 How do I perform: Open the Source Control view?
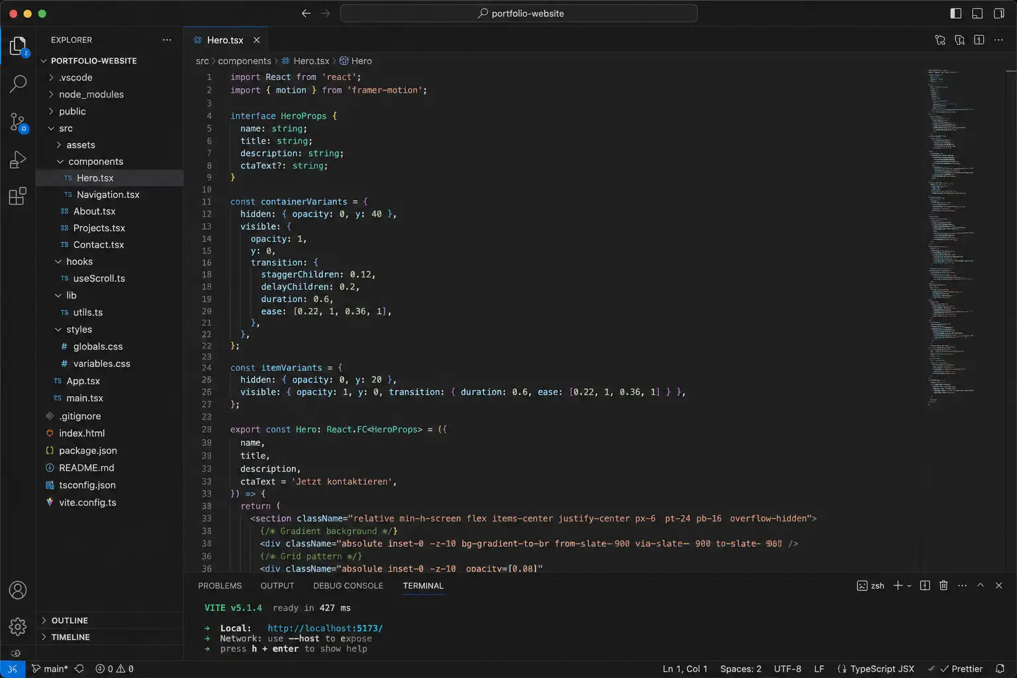coord(18,122)
